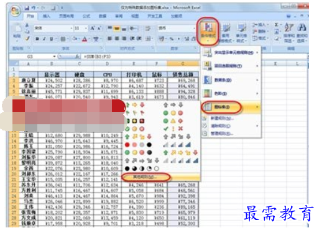The image size is (319, 233).
Task: Open the Name Box dropdown arrow
Action: click(x=54, y=57)
